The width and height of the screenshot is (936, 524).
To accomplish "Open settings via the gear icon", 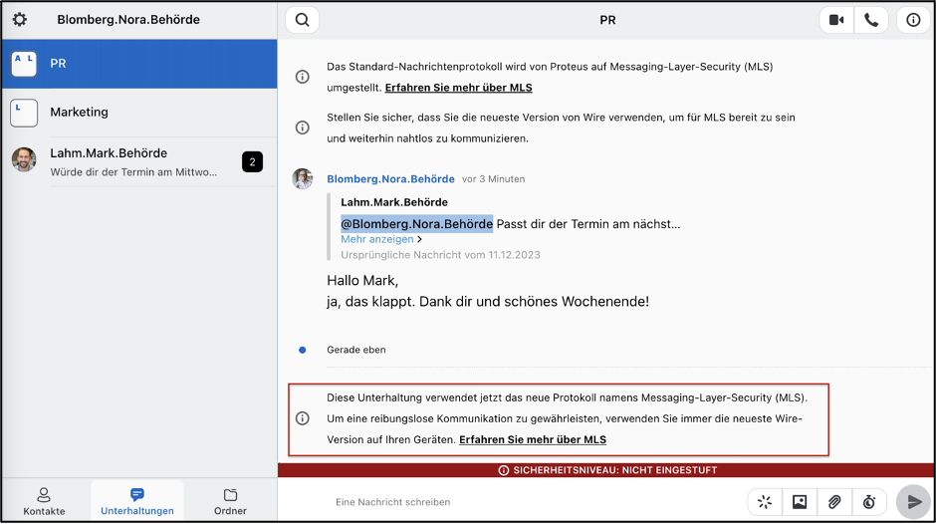I will click(20, 20).
